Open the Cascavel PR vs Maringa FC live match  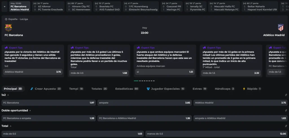[171, 6]
